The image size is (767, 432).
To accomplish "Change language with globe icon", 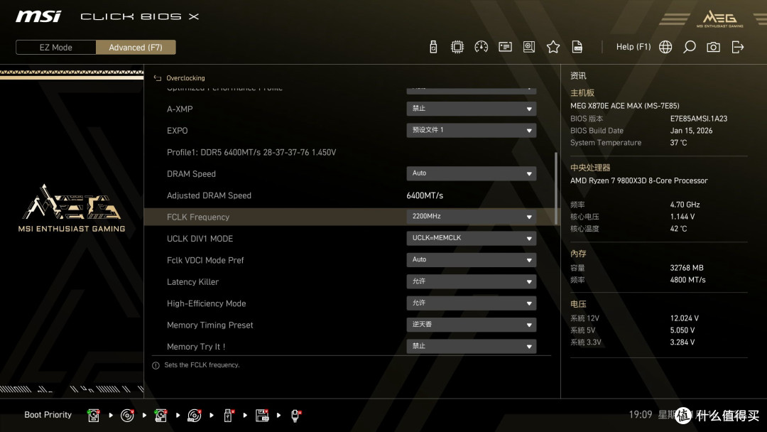I will tap(665, 47).
